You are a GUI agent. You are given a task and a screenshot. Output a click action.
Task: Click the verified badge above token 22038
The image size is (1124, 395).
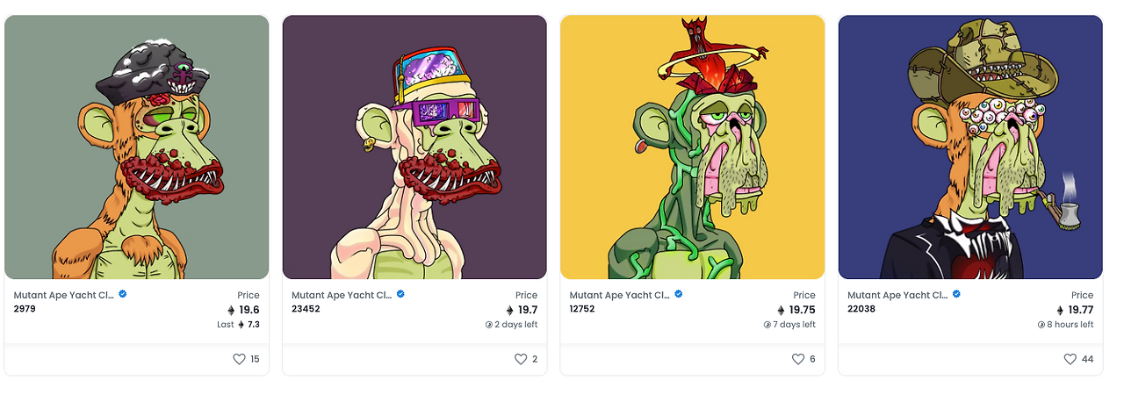tap(956, 295)
